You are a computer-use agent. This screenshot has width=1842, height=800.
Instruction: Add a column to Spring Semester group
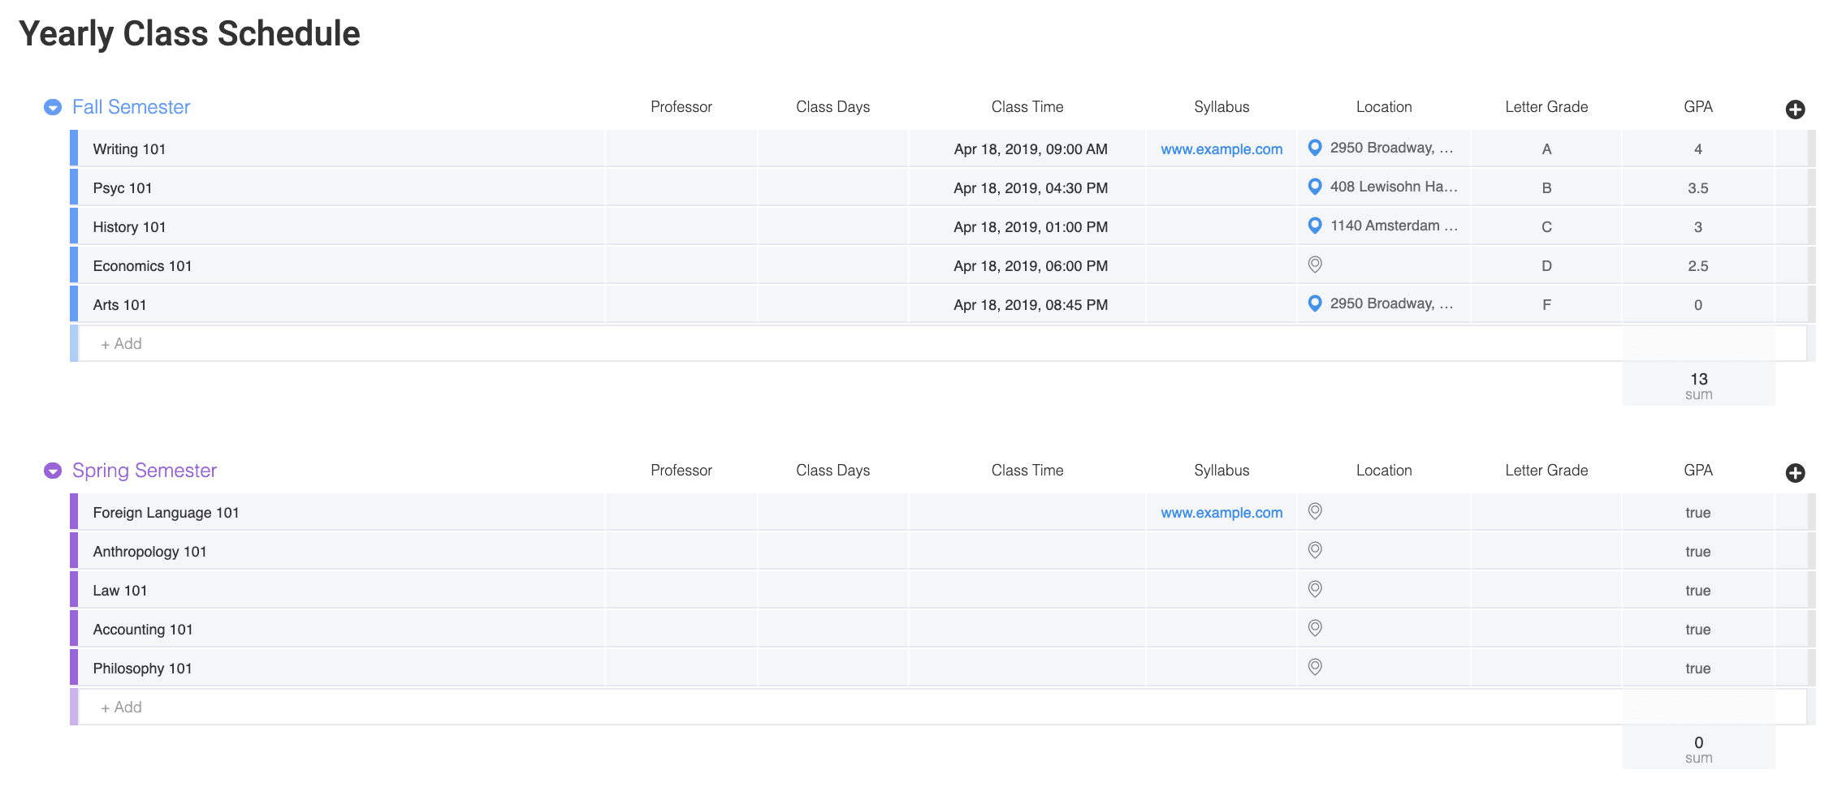click(1795, 473)
